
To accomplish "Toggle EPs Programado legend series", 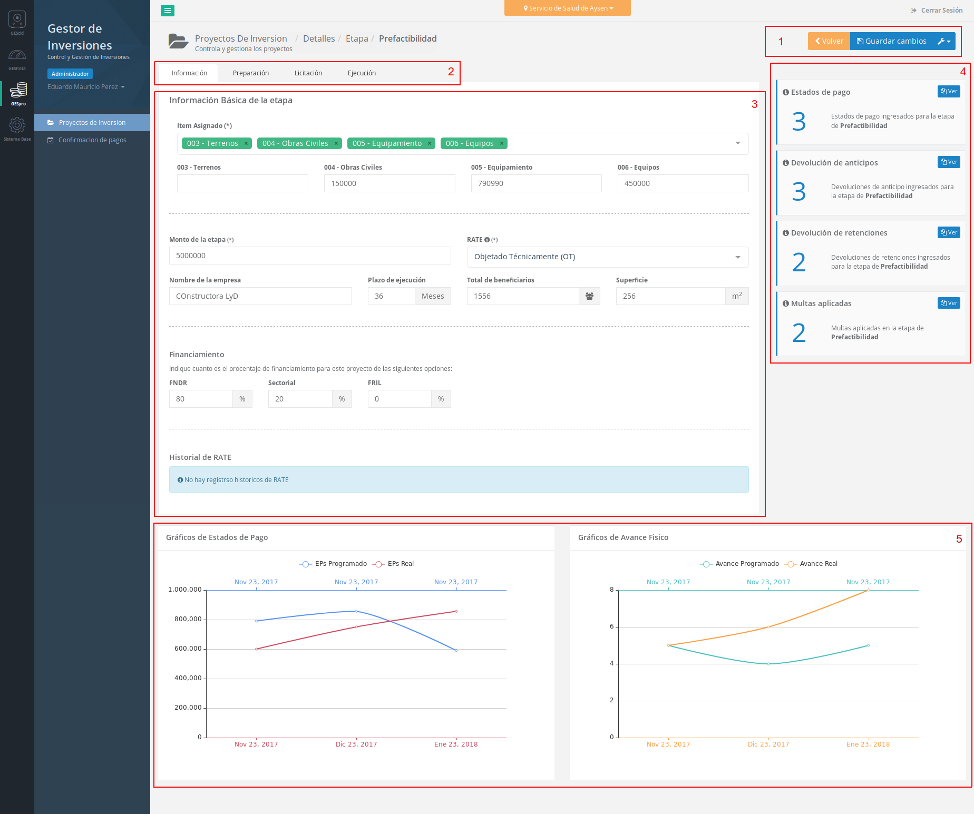I will (333, 564).
